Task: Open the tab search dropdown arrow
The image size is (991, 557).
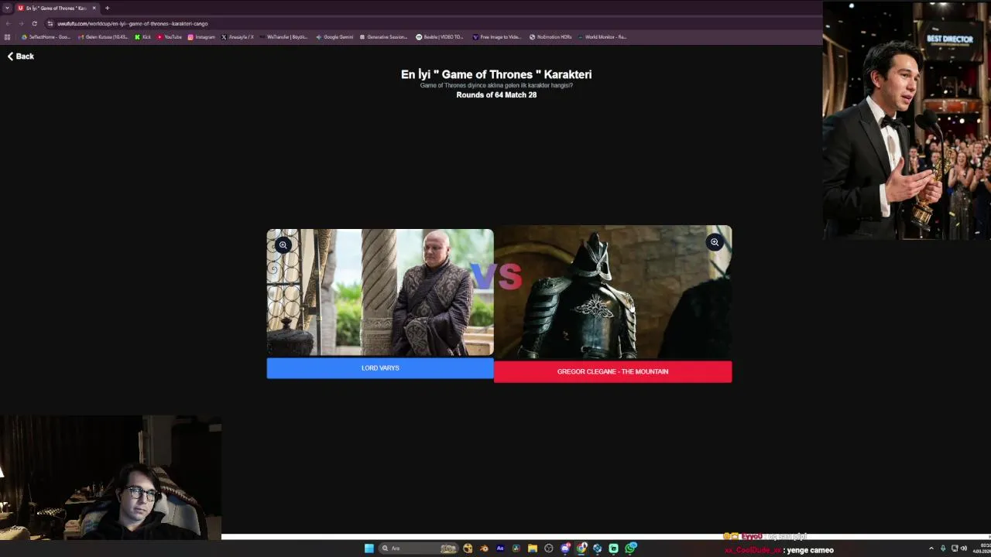Action: pos(7,8)
